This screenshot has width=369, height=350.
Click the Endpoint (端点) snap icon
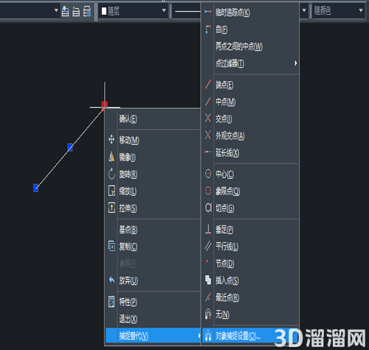tap(208, 84)
